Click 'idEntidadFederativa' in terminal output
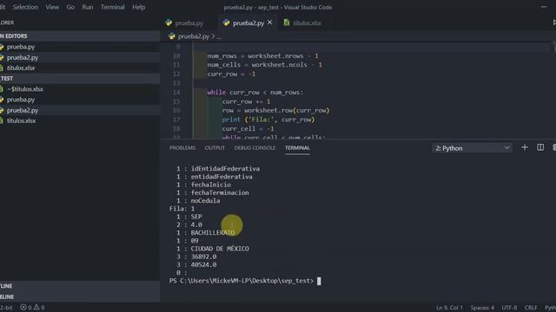The image size is (556, 312). click(225, 169)
